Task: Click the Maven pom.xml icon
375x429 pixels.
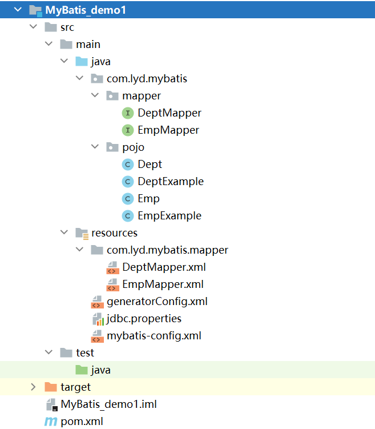Action: coord(51,422)
